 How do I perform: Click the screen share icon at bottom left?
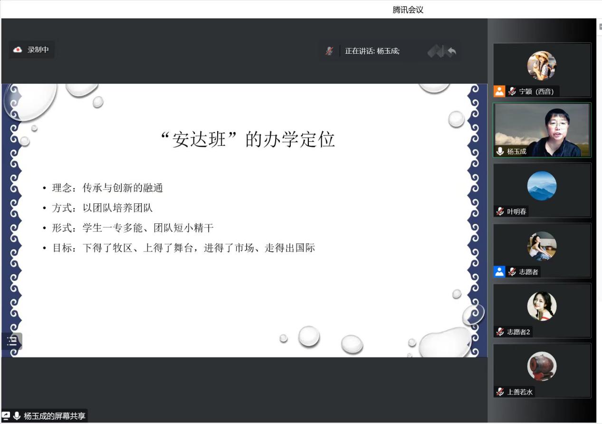[x=6, y=415]
